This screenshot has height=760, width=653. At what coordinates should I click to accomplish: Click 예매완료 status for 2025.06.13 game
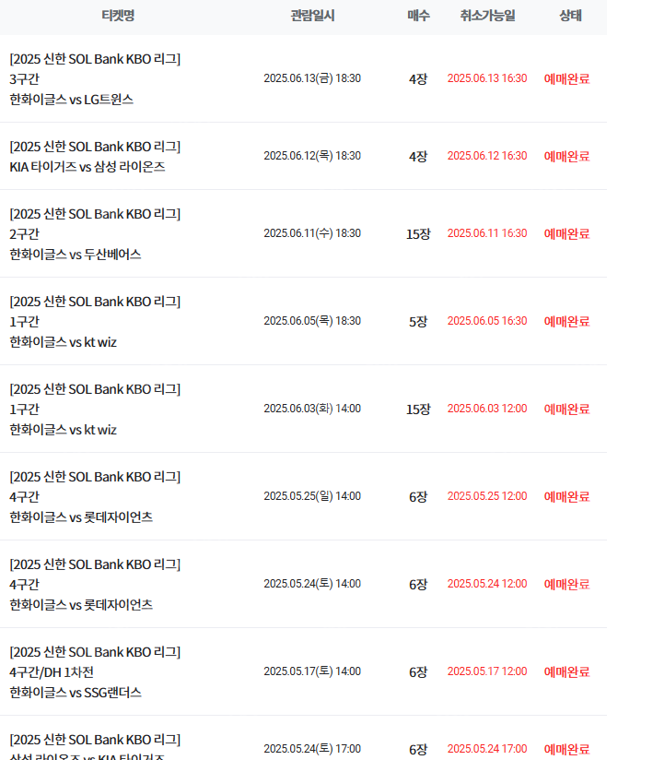point(566,78)
